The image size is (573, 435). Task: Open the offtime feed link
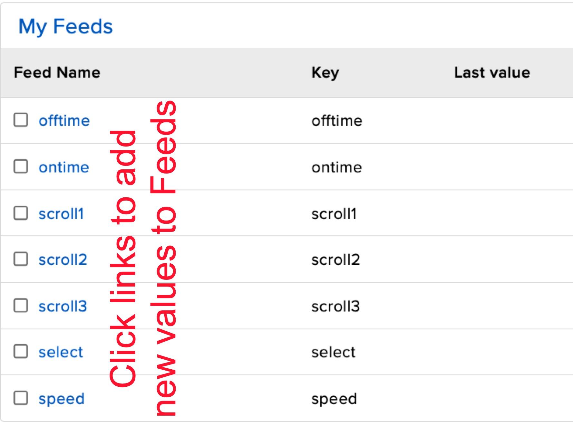click(x=64, y=121)
